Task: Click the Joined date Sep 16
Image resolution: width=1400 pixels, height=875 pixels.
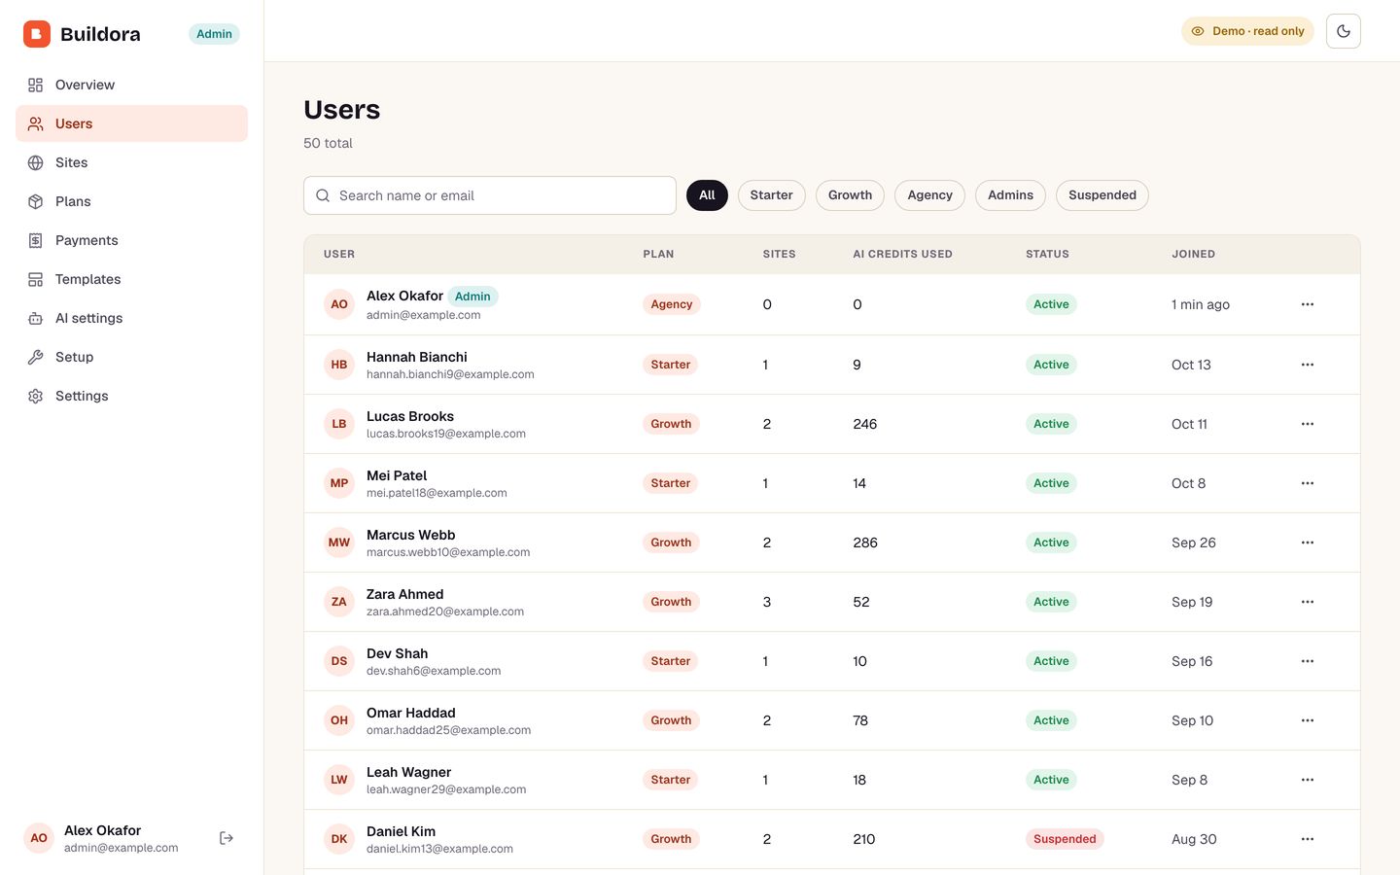Action: [x=1192, y=661]
